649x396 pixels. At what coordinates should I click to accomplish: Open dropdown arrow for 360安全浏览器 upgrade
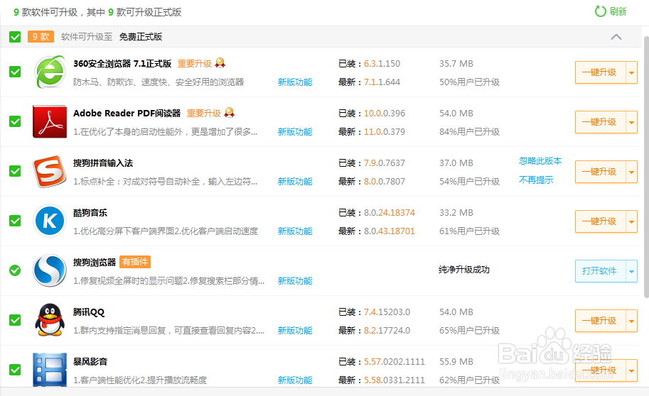click(x=632, y=72)
